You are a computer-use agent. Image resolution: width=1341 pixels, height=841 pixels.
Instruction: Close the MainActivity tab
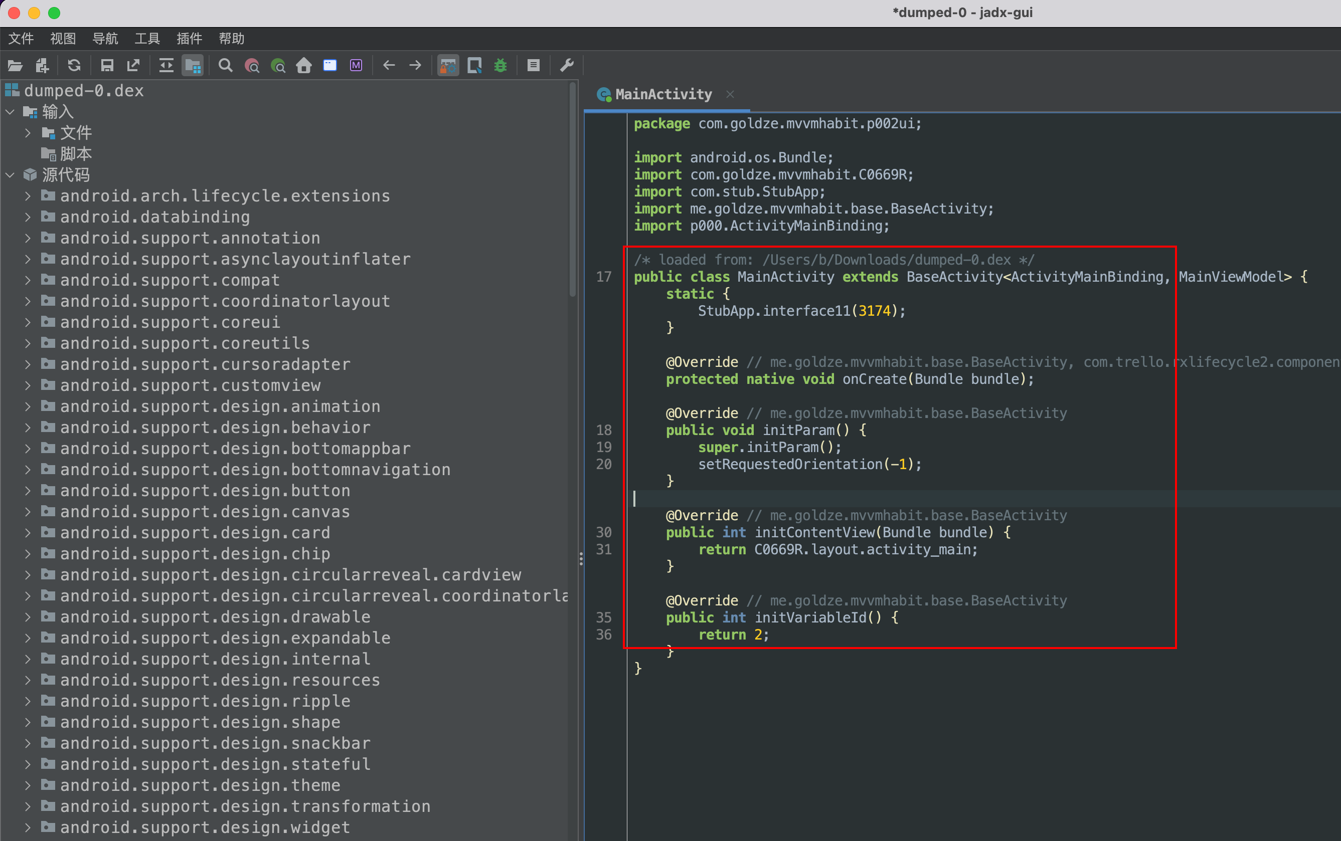pos(730,95)
